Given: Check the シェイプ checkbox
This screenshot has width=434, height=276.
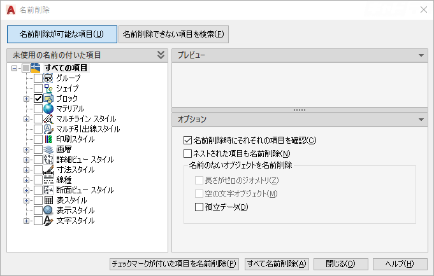Looking at the screenshot, I should (x=38, y=88).
